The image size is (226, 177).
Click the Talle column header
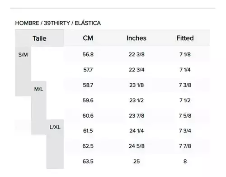tap(39, 38)
